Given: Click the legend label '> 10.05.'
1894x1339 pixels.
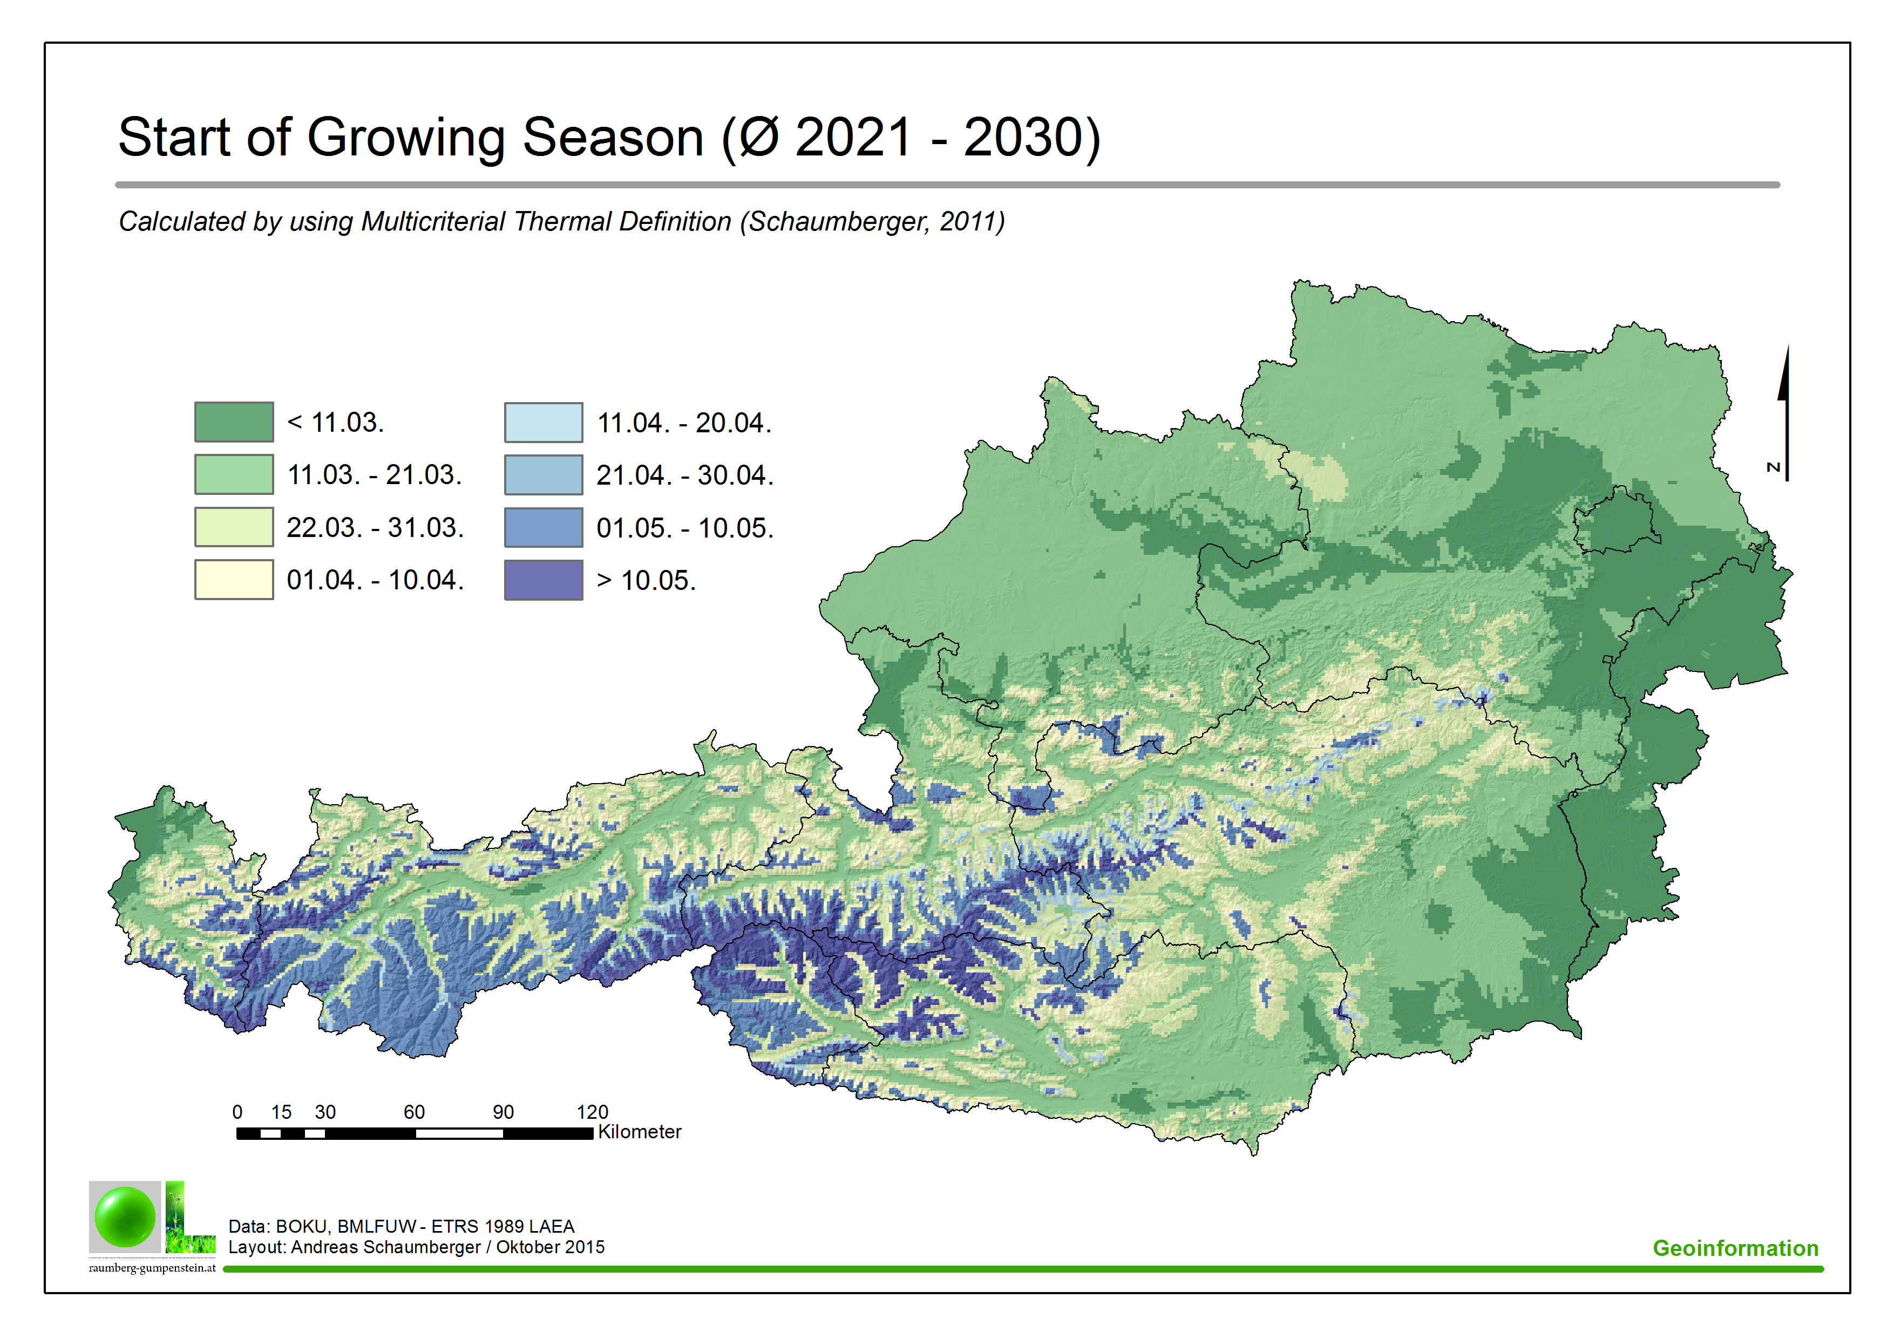Looking at the screenshot, I should coord(647,581).
